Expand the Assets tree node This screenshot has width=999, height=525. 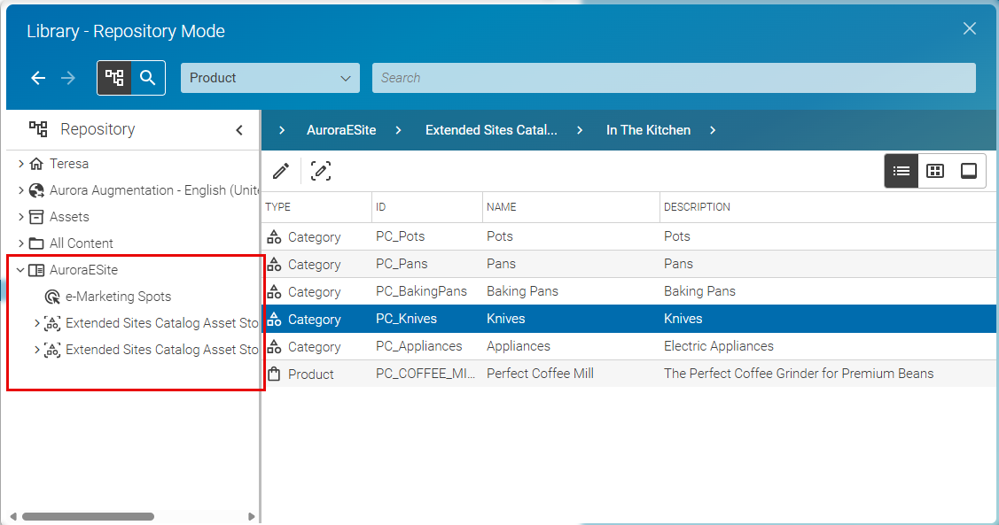coord(20,217)
